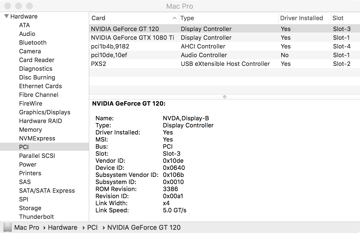Open Disc Burning section
Image resolution: width=360 pixels, height=233 pixels.
[x=37, y=77]
